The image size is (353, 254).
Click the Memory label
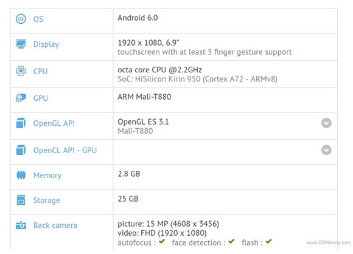[47, 176]
